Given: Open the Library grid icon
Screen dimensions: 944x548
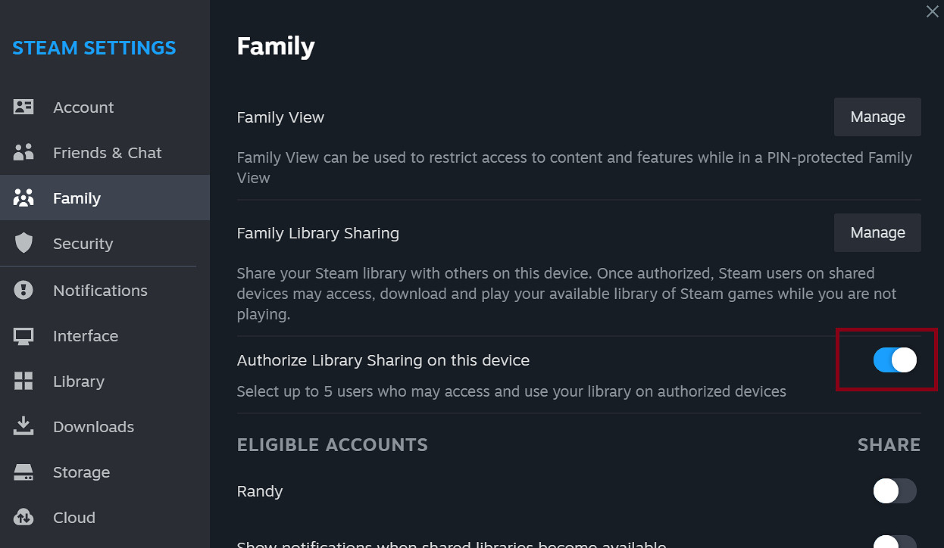Looking at the screenshot, I should point(23,381).
